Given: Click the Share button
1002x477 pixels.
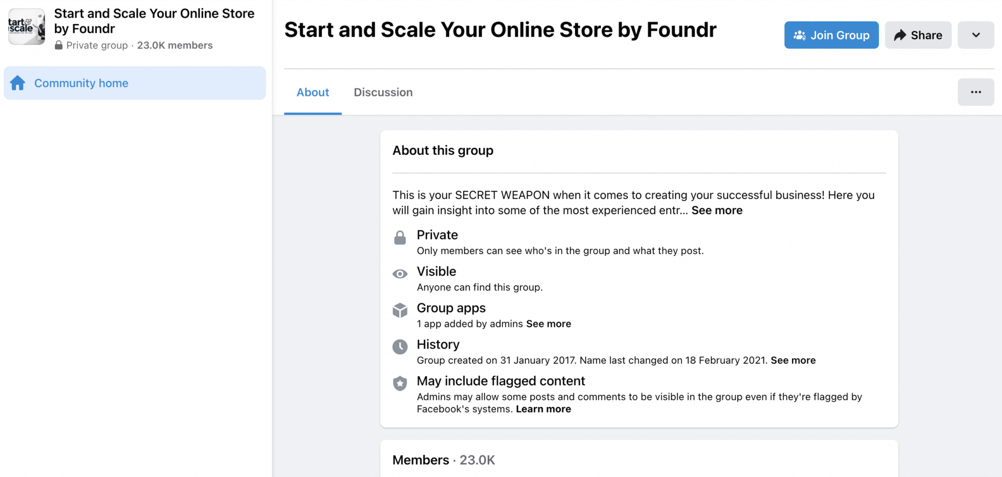Looking at the screenshot, I should (x=918, y=35).
